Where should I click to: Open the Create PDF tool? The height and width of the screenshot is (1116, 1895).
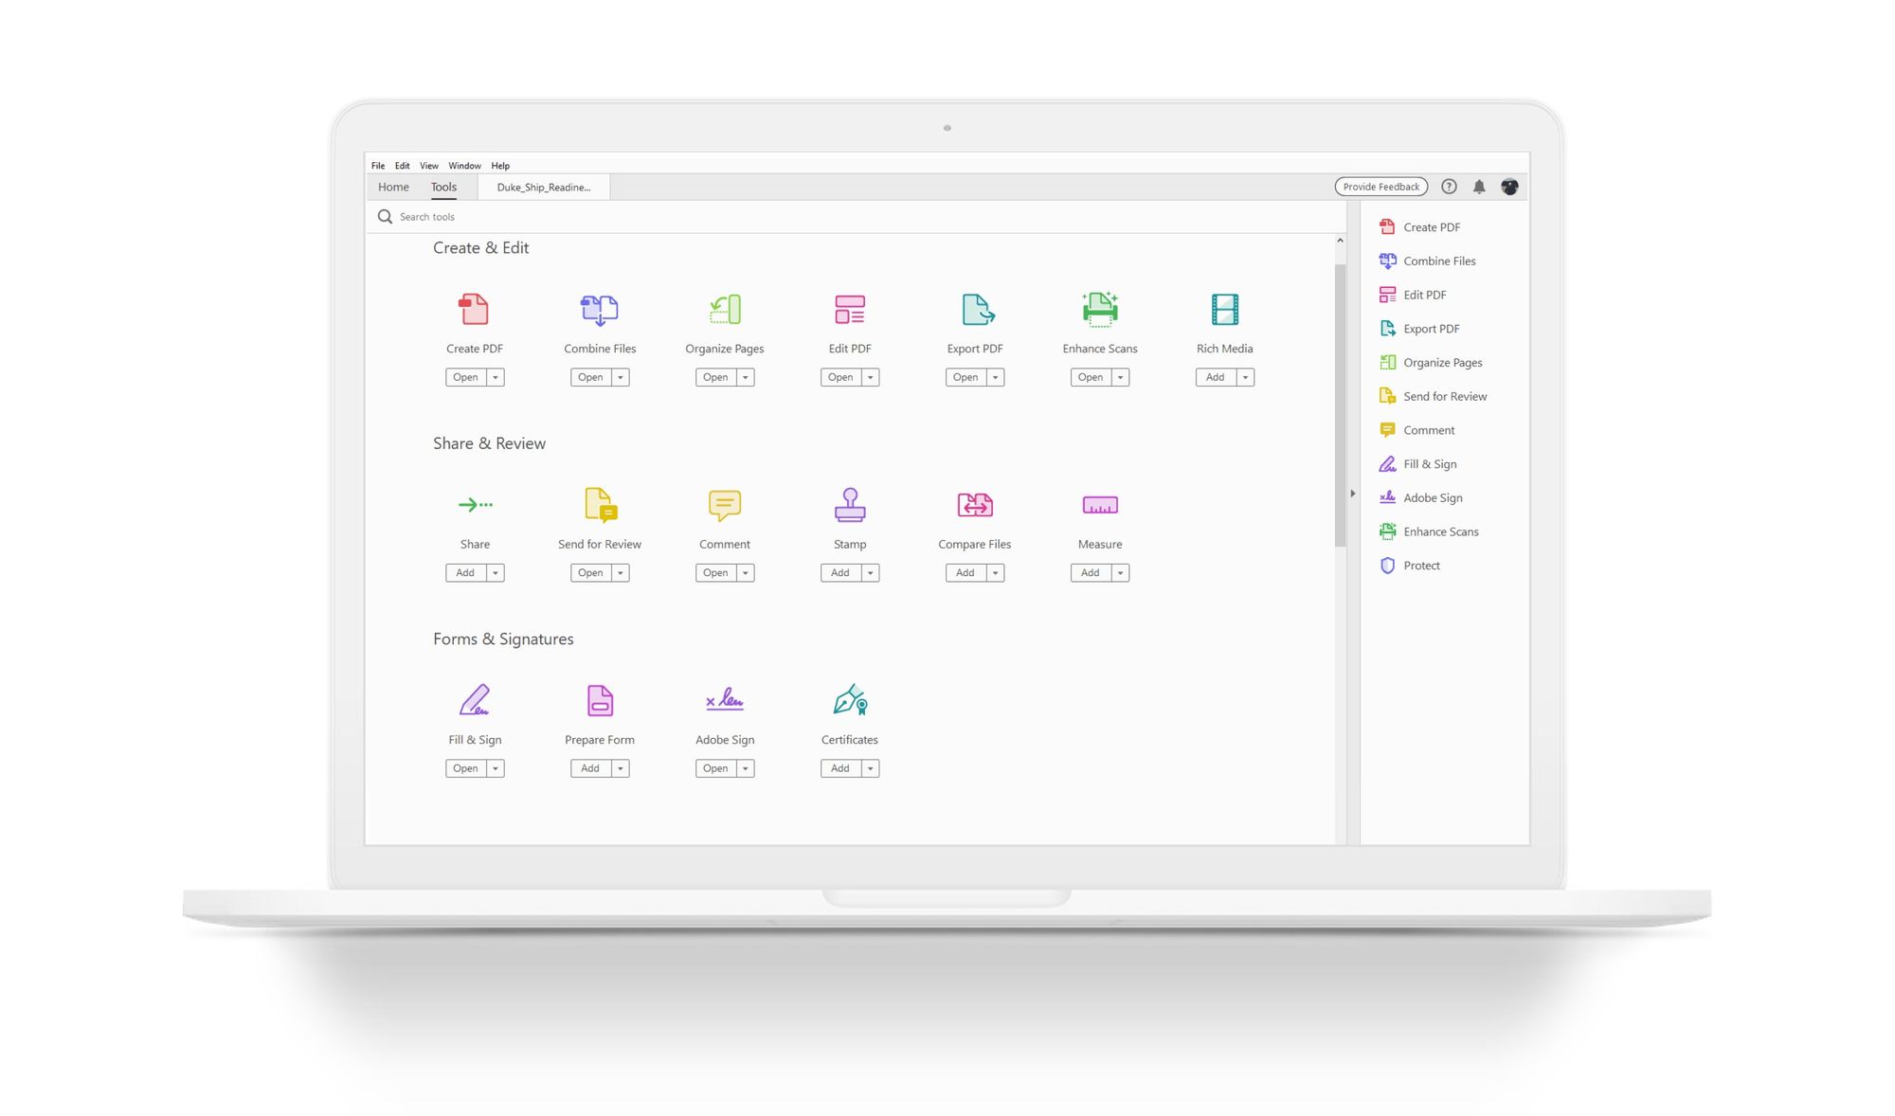465,376
